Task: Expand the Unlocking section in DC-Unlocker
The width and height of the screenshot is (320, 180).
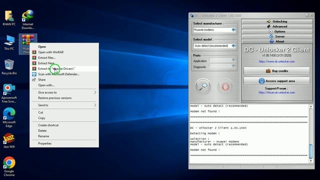Action: (x=277, y=21)
